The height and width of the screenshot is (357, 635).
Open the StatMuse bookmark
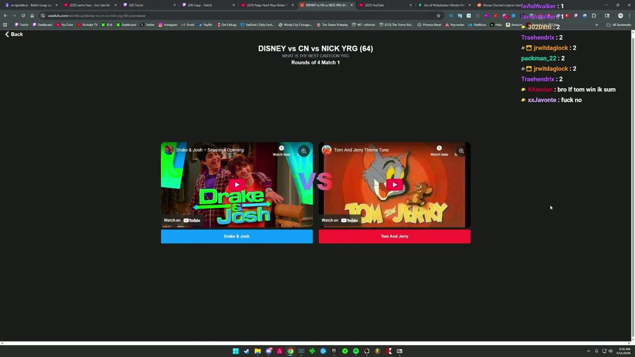point(477,25)
